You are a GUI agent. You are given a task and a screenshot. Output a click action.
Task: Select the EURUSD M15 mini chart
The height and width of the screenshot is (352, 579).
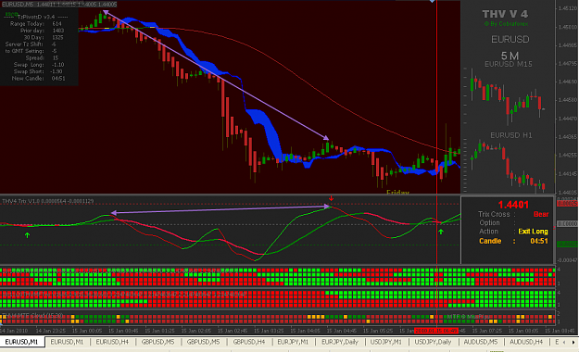tap(508, 95)
